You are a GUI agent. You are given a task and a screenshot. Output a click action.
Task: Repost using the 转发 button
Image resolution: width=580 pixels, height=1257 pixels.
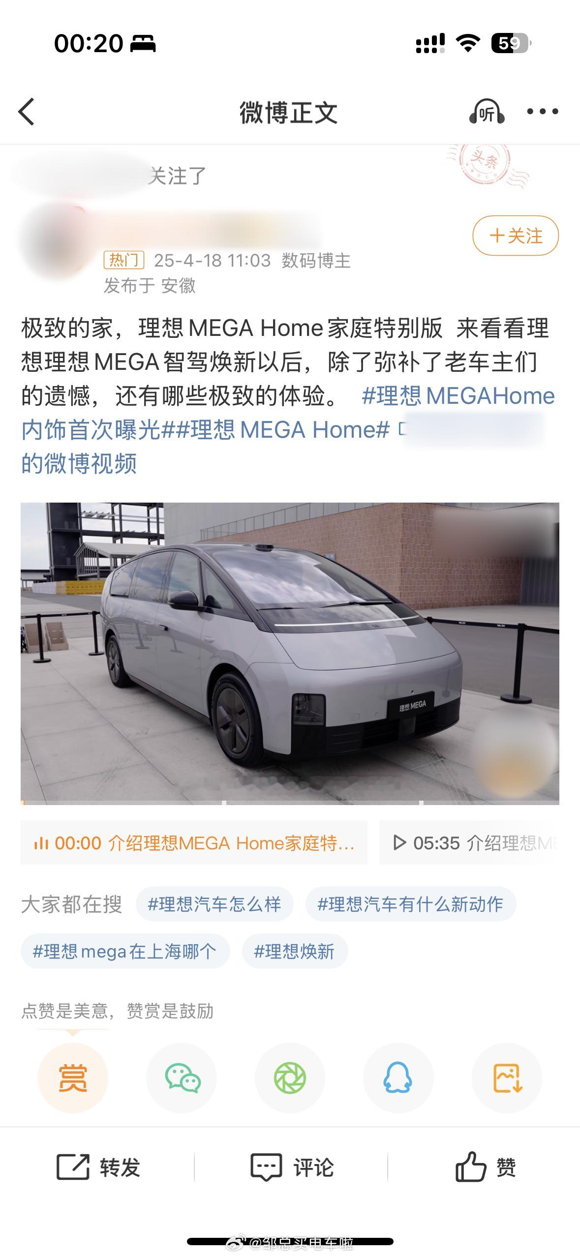(98, 1167)
